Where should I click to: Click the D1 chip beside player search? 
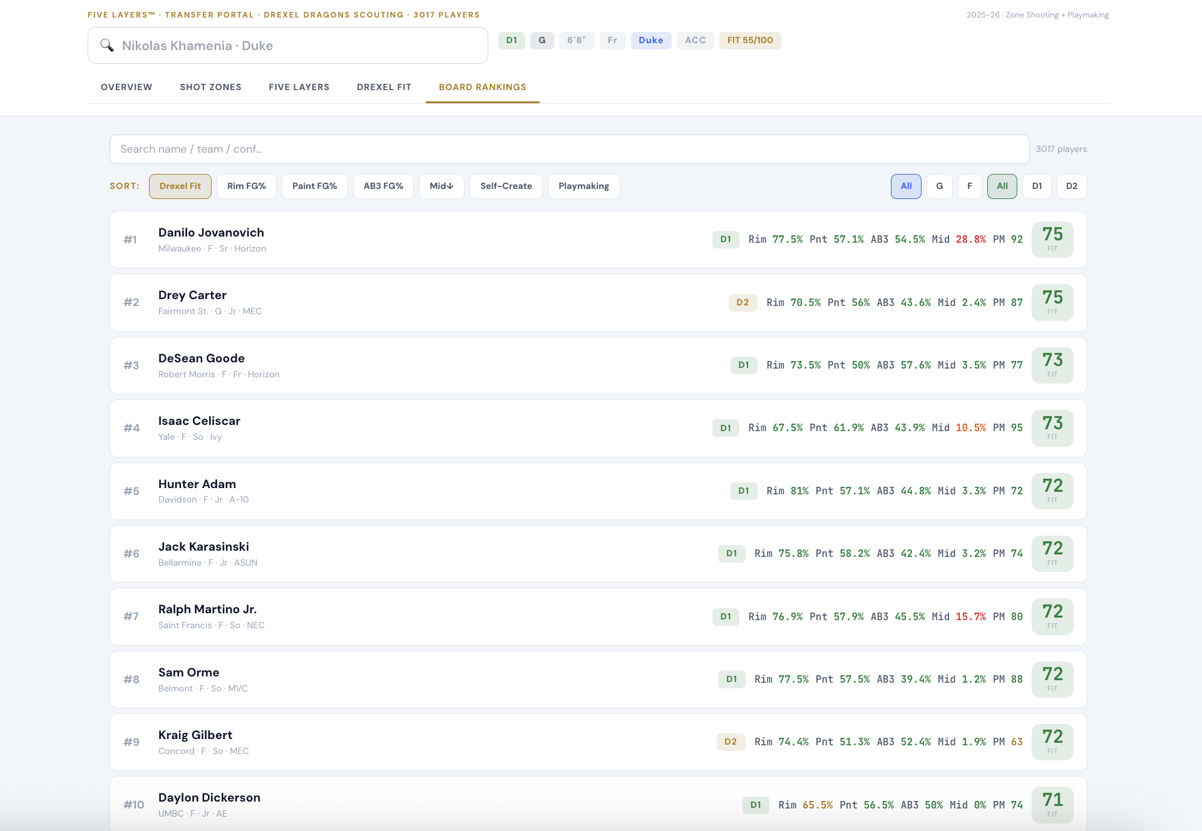[511, 41]
